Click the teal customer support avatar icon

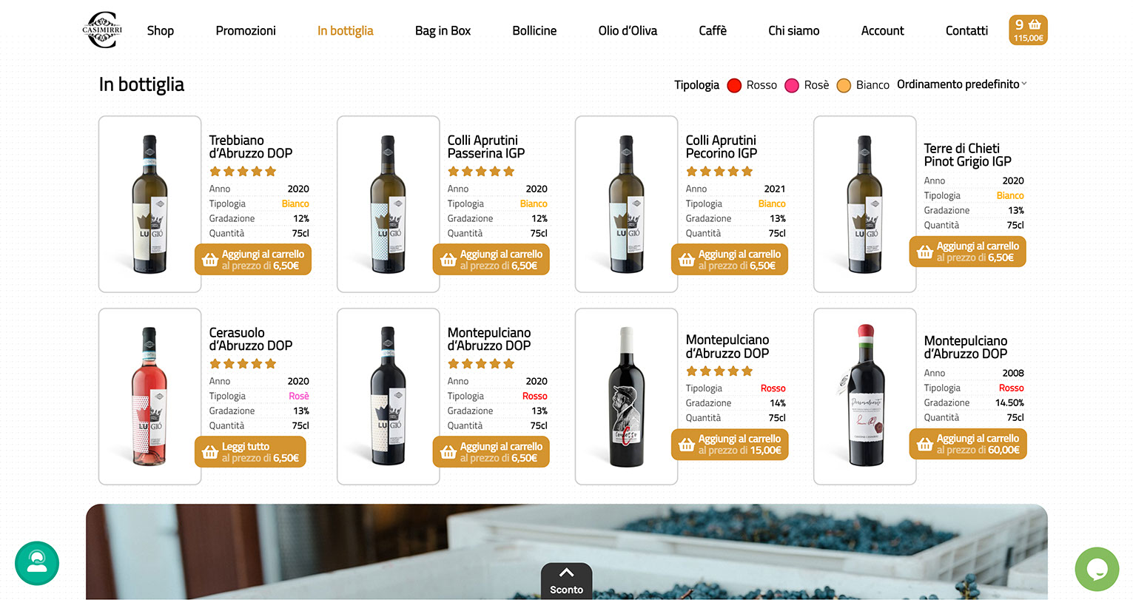coord(37,563)
